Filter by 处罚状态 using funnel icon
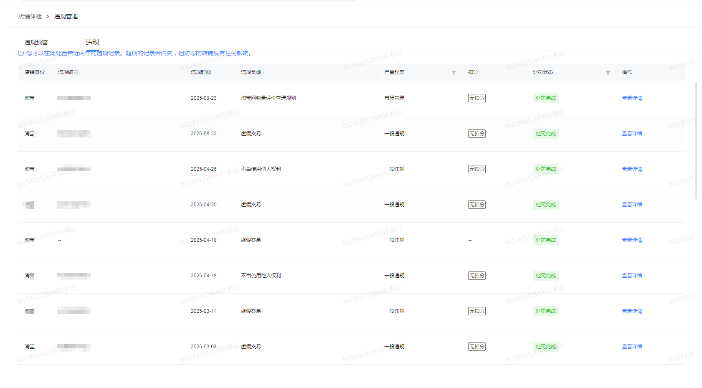702x388 pixels. [x=608, y=73]
